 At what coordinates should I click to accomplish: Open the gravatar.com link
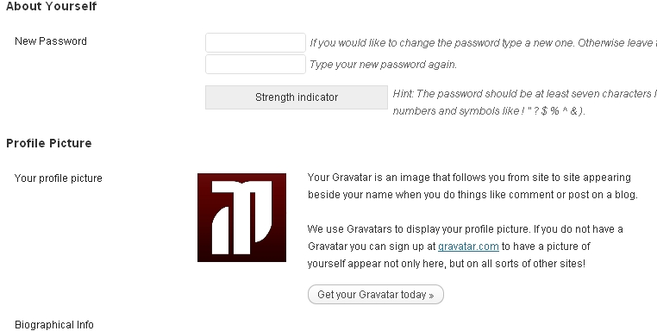(x=468, y=247)
